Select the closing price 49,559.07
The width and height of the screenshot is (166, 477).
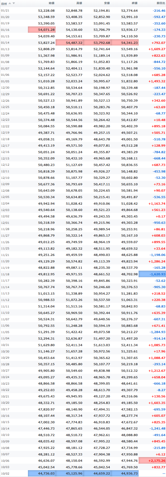point(129,242)
